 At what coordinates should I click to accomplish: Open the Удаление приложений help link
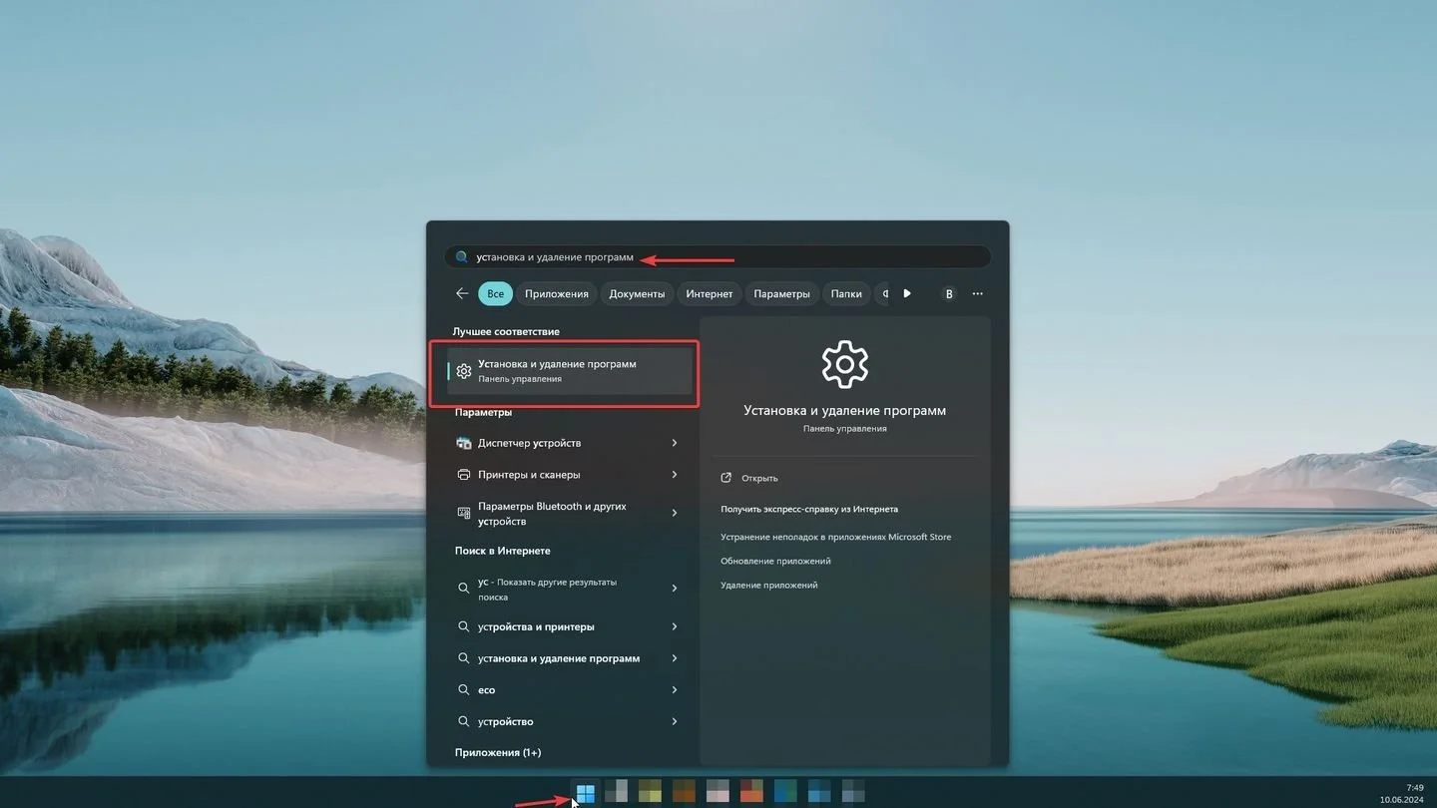769,586
